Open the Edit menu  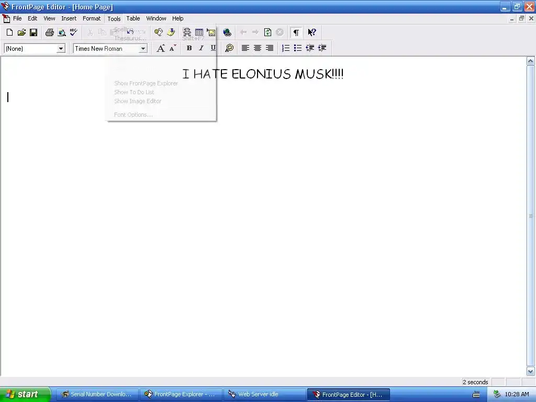(32, 18)
